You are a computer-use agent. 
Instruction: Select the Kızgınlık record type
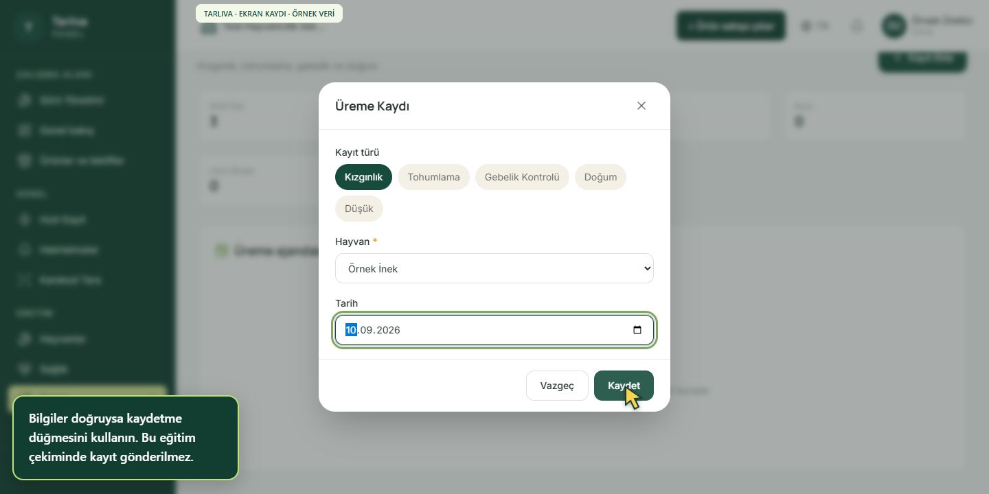(363, 177)
